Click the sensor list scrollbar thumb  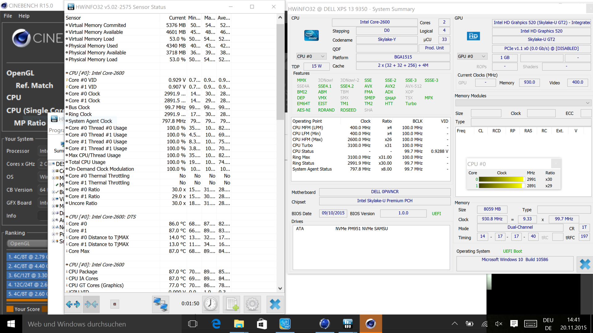[x=280, y=72]
